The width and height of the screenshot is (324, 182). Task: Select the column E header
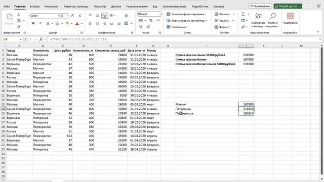point(111,46)
